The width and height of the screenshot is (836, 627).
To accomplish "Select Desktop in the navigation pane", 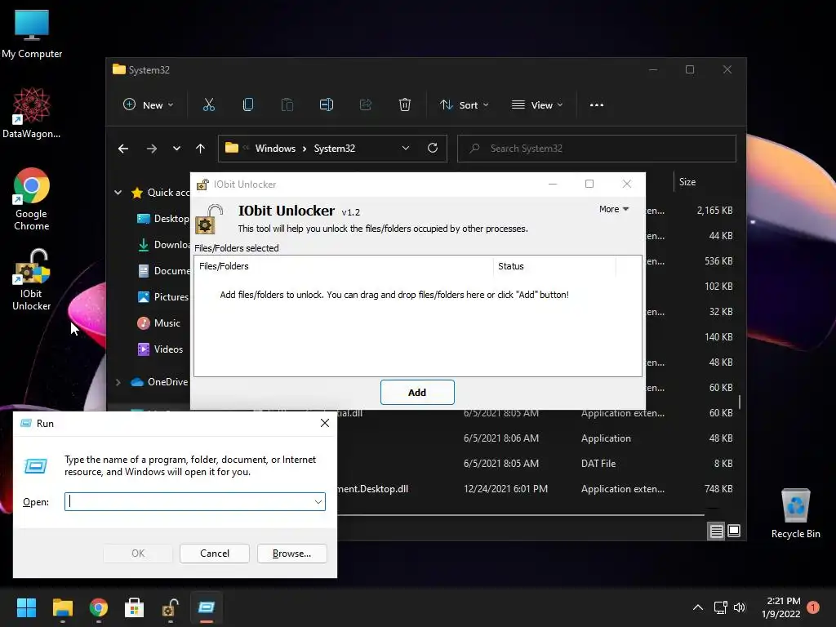I will [163, 219].
